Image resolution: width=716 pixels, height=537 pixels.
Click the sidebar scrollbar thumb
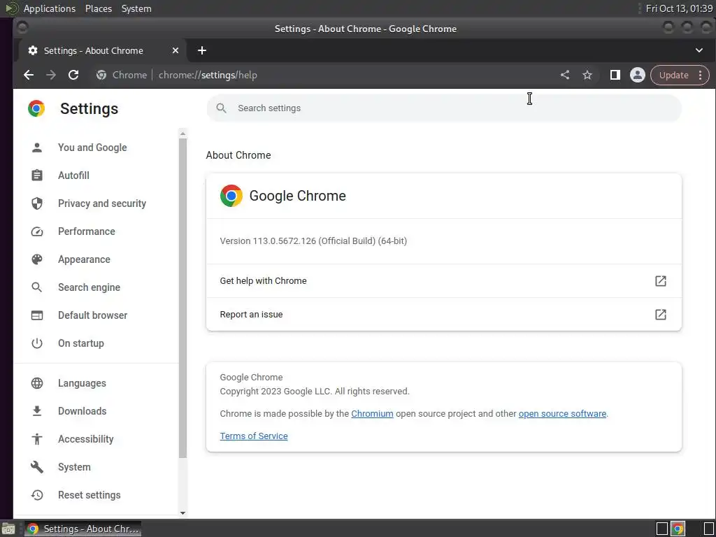(x=182, y=298)
